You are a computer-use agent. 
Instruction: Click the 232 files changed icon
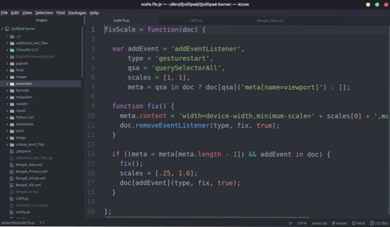pos(372,223)
